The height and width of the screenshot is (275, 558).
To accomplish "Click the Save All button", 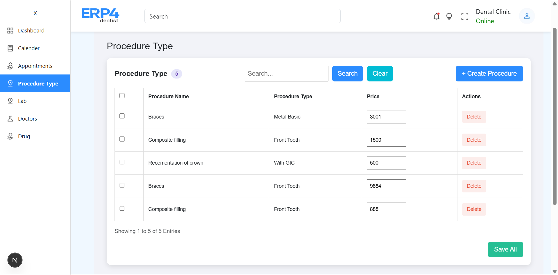I will point(505,249).
